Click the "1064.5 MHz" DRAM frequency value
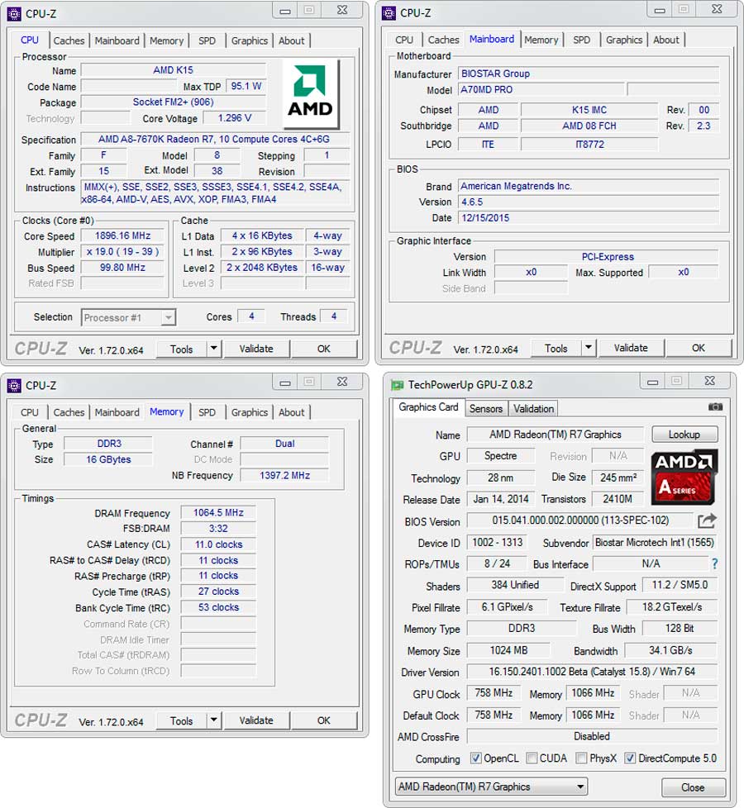Screen dimensions: 744x808 (218, 513)
